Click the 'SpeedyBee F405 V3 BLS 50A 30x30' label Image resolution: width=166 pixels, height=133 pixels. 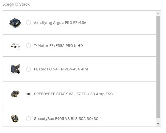[x=66, y=118]
